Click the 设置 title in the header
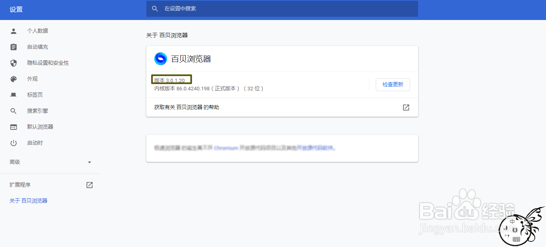This screenshot has height=247, width=546. click(x=16, y=10)
